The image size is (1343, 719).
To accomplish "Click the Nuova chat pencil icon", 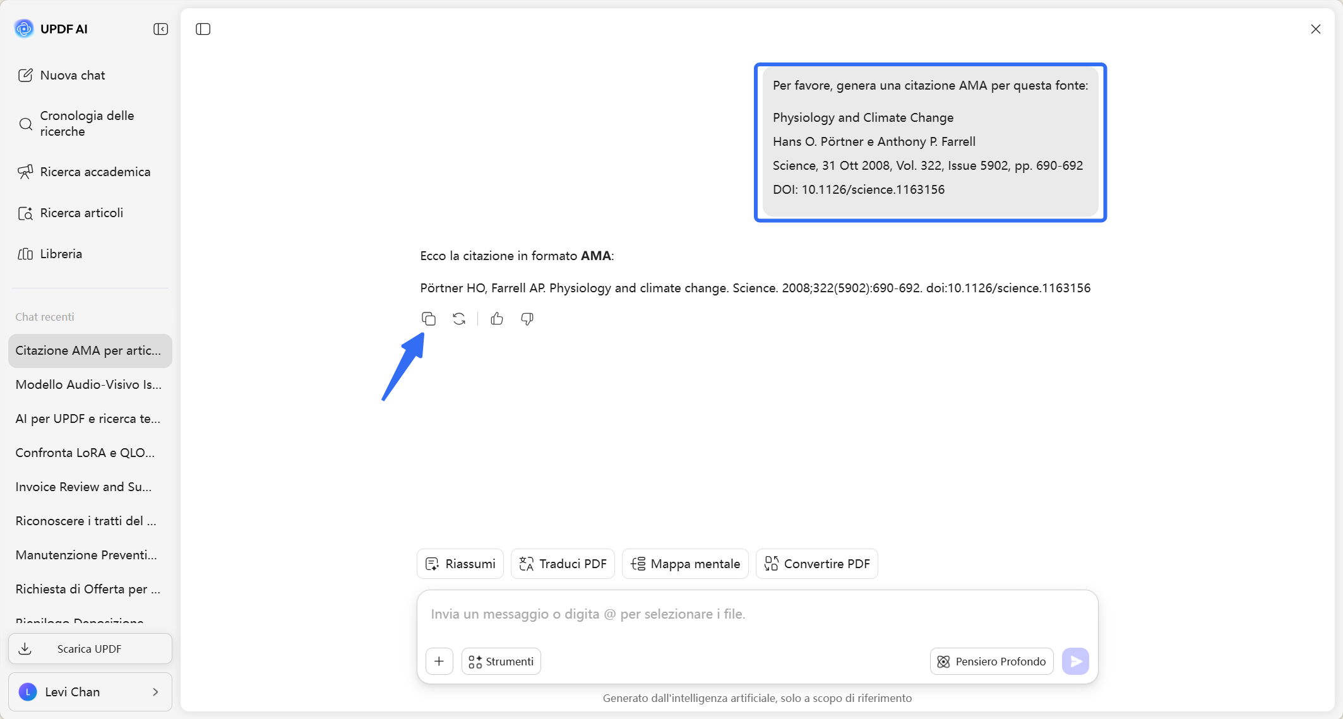I will (x=25, y=75).
